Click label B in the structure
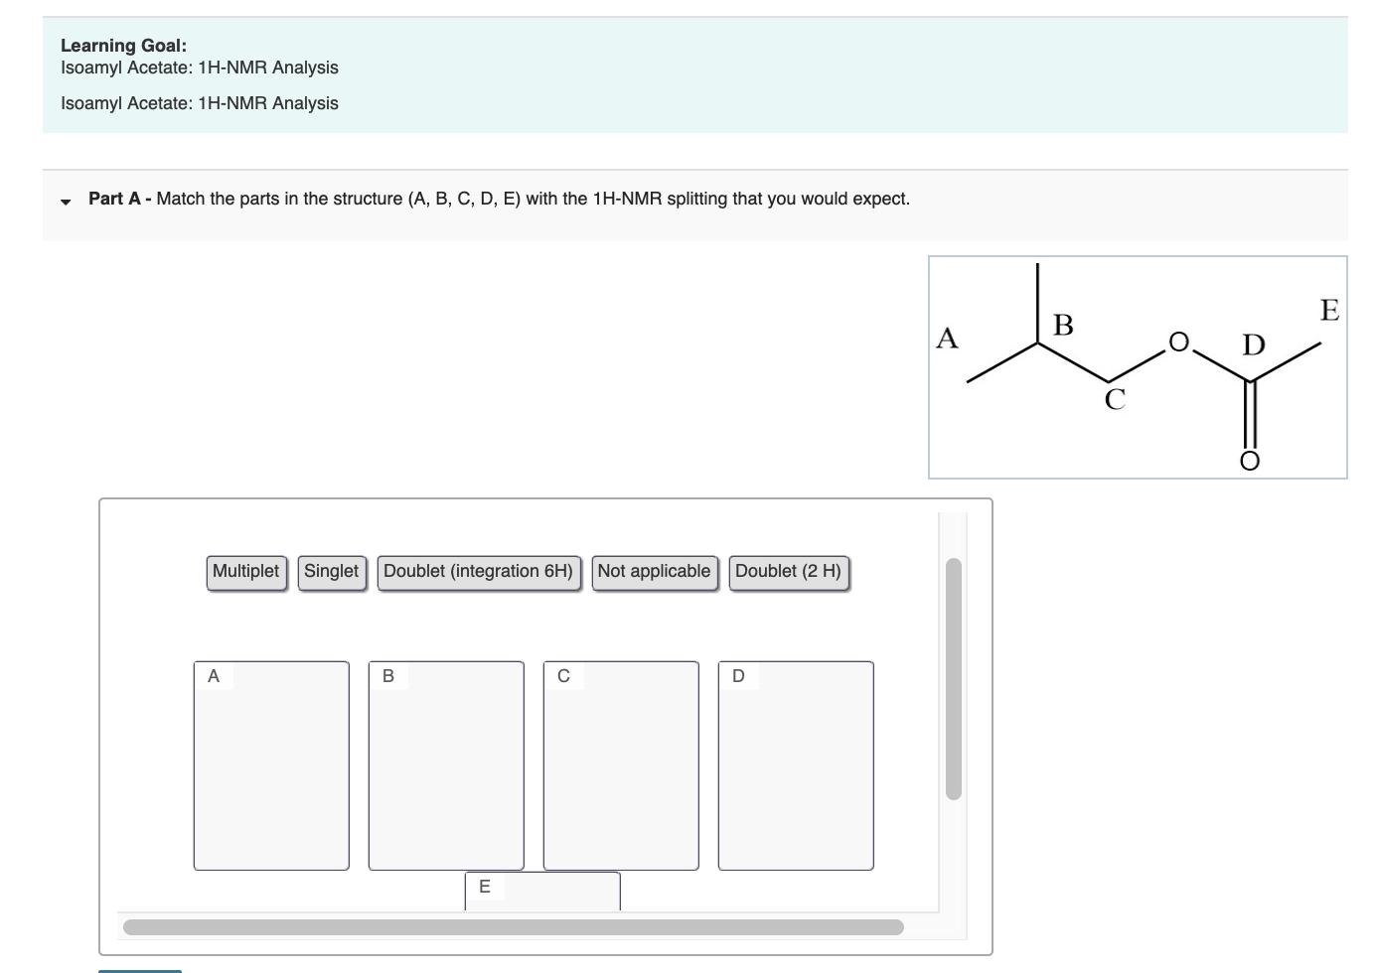Image resolution: width=1377 pixels, height=973 pixels. 1063,325
